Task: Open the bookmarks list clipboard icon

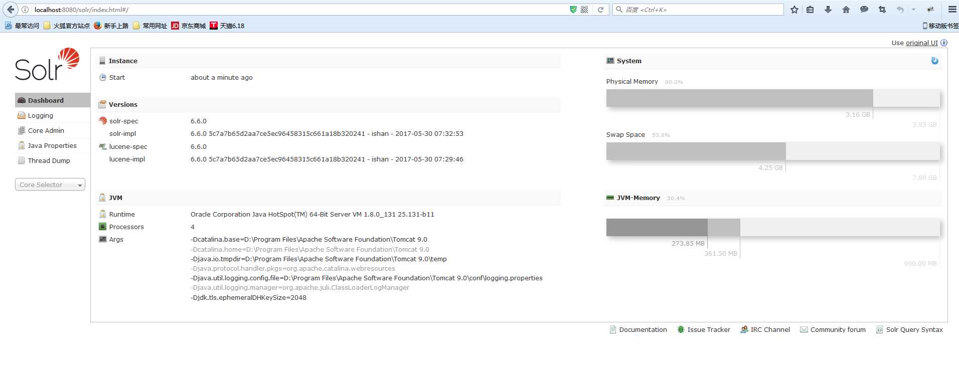Action: point(810,10)
